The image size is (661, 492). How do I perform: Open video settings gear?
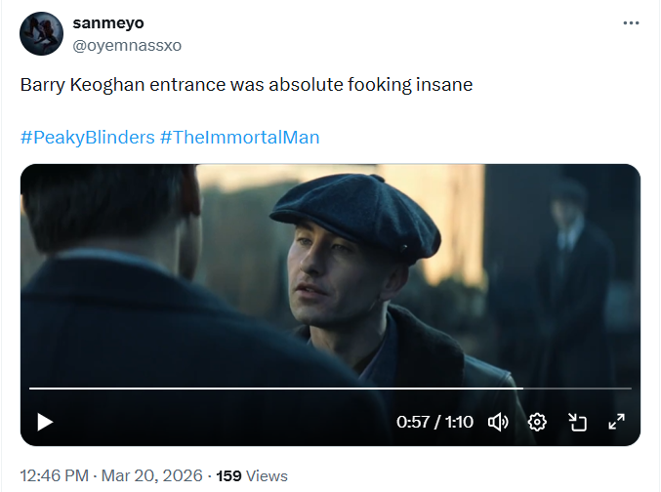click(x=537, y=422)
